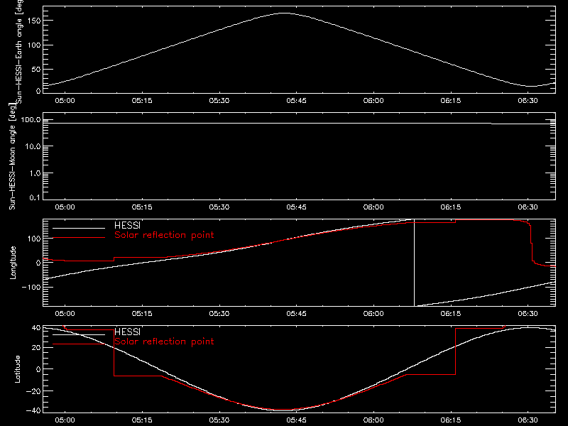Select the 'Sun-HESSI-Moon angle [deg]' axis title
This screenshot has width=568, height=426.
click(x=12, y=156)
